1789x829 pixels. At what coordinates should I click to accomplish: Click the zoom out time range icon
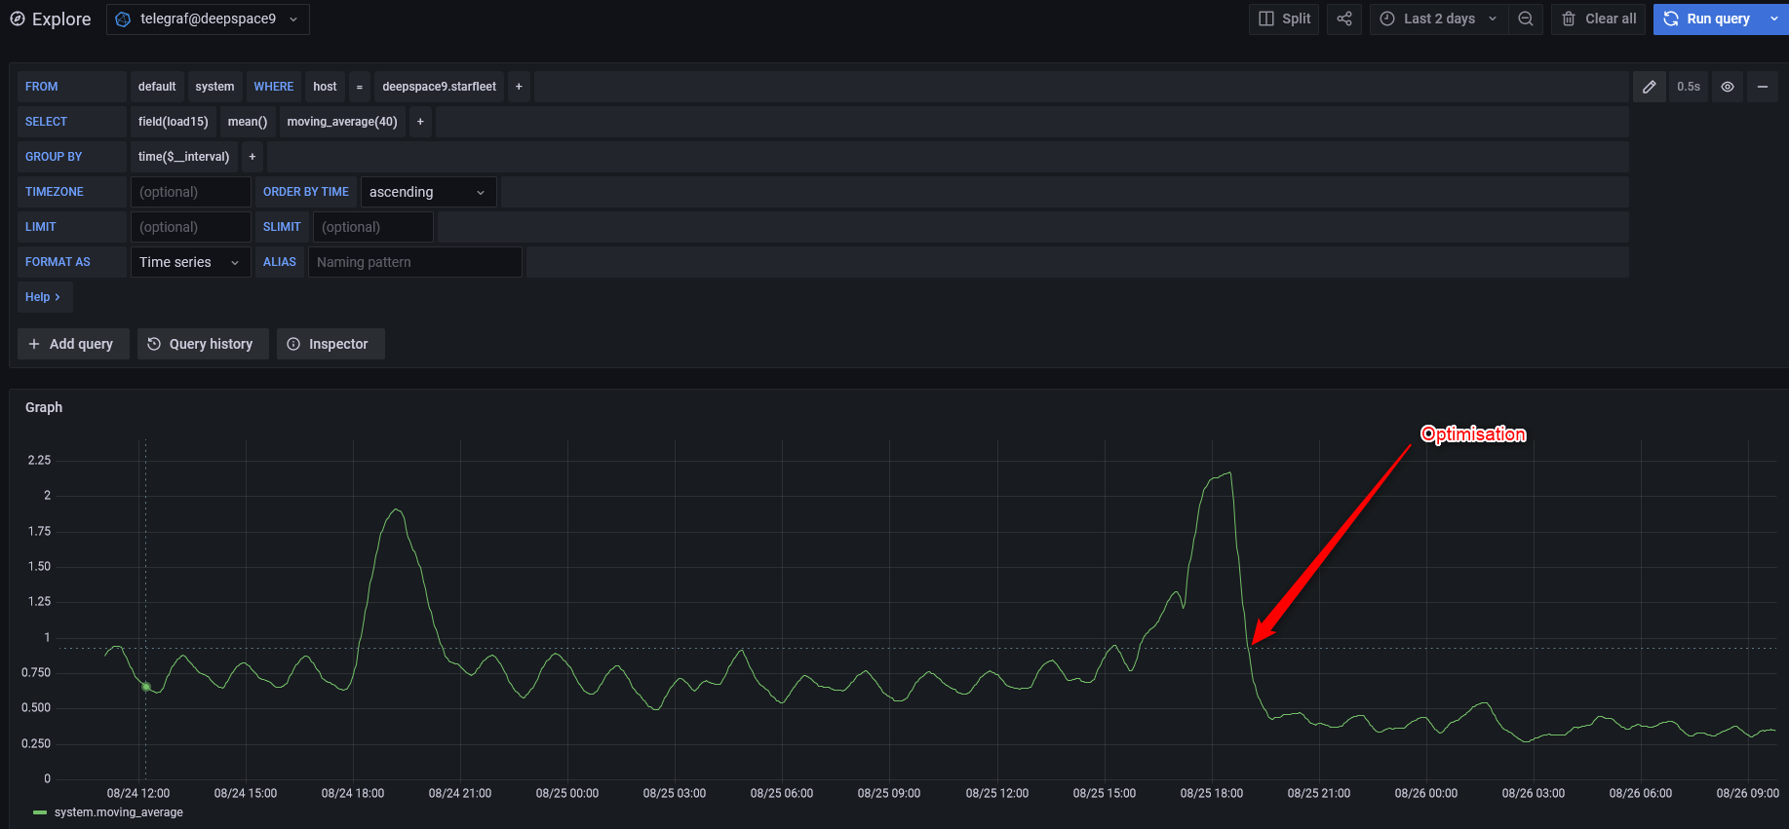click(x=1526, y=19)
